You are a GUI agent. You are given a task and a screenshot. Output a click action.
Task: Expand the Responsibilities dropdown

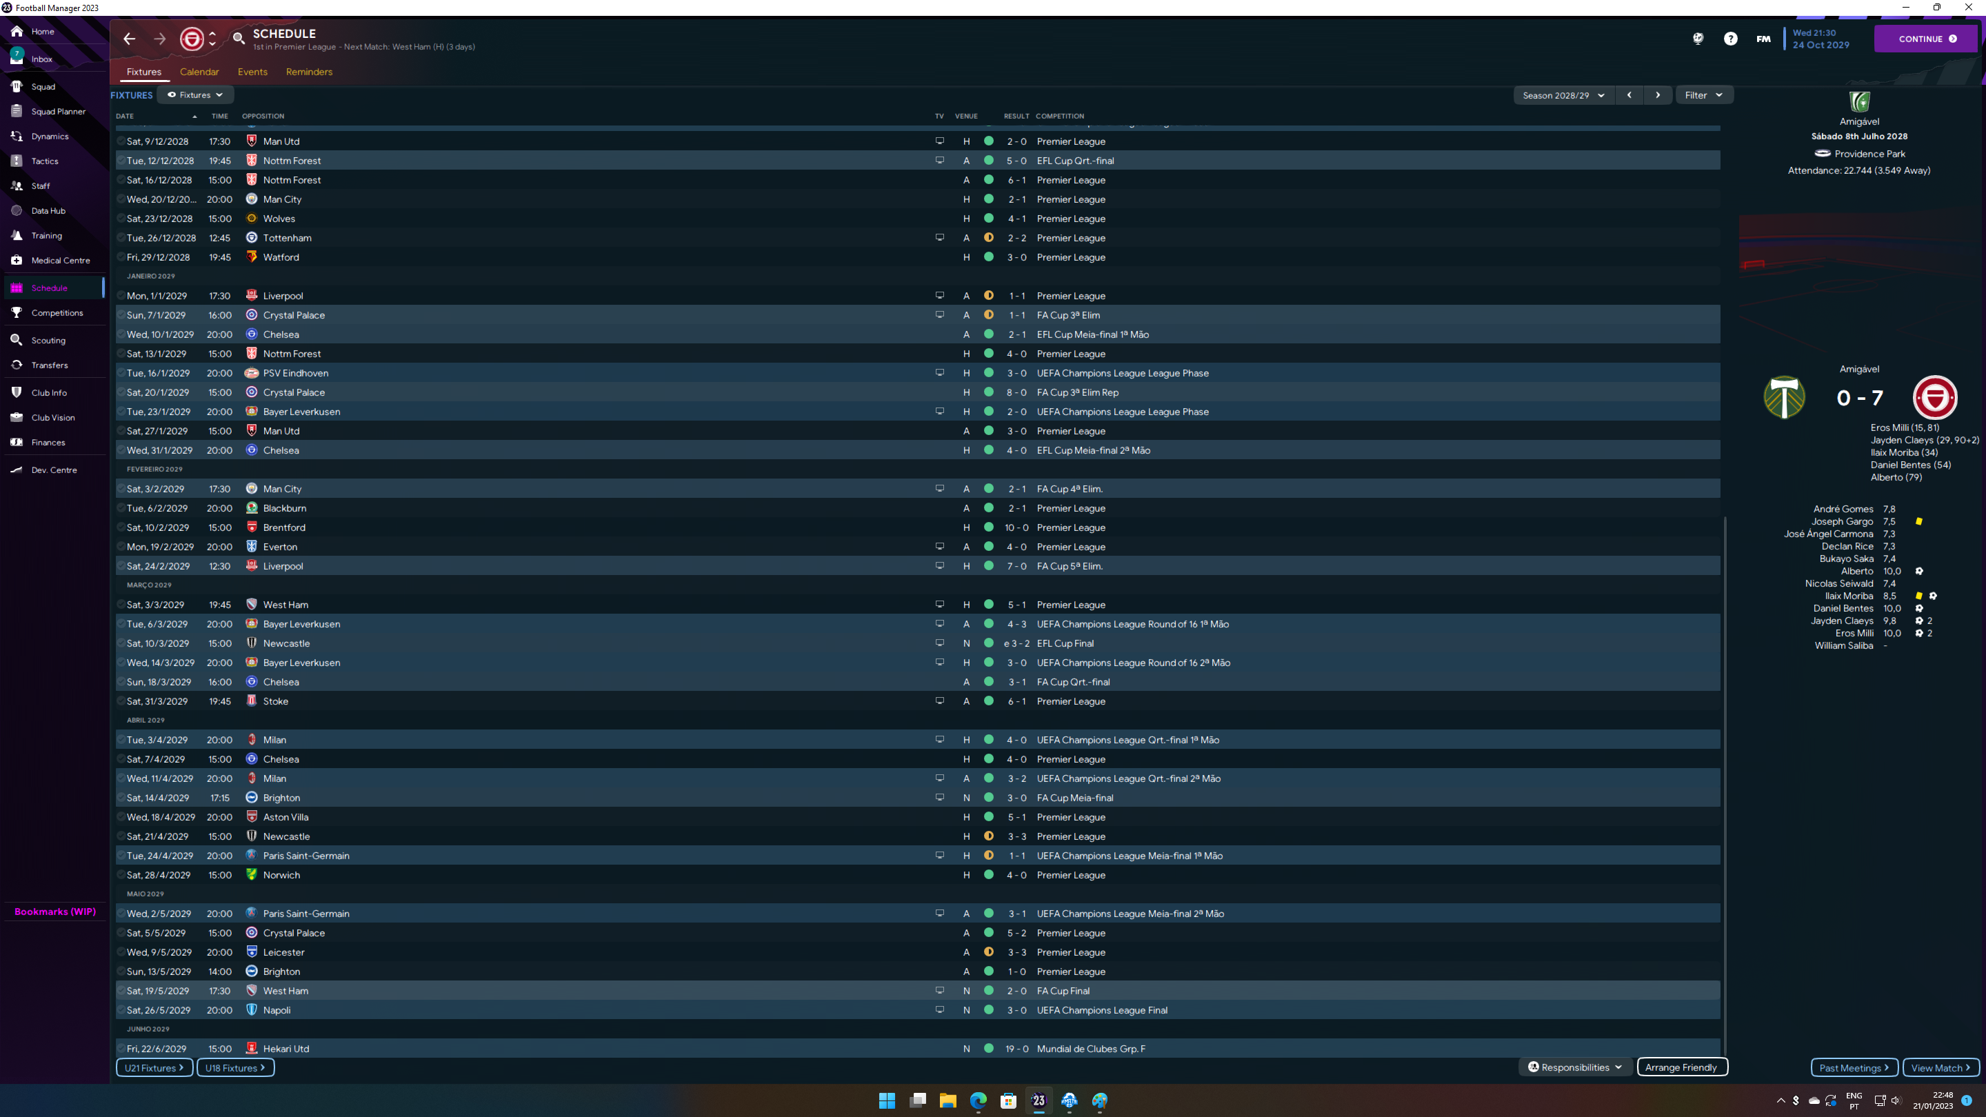pyautogui.click(x=1575, y=1067)
